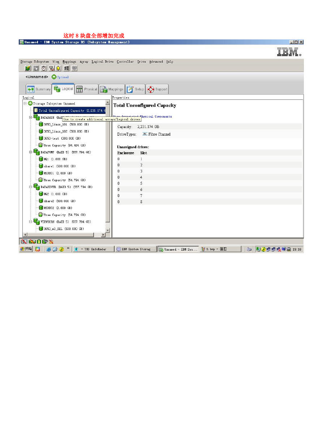Viewport: 314px width, 444px height.
Task: Switch to the Summary tab
Action: pyautogui.click(x=39, y=89)
